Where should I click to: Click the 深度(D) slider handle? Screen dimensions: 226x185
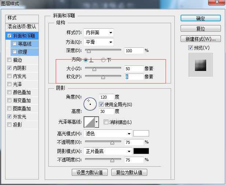coord(89,51)
